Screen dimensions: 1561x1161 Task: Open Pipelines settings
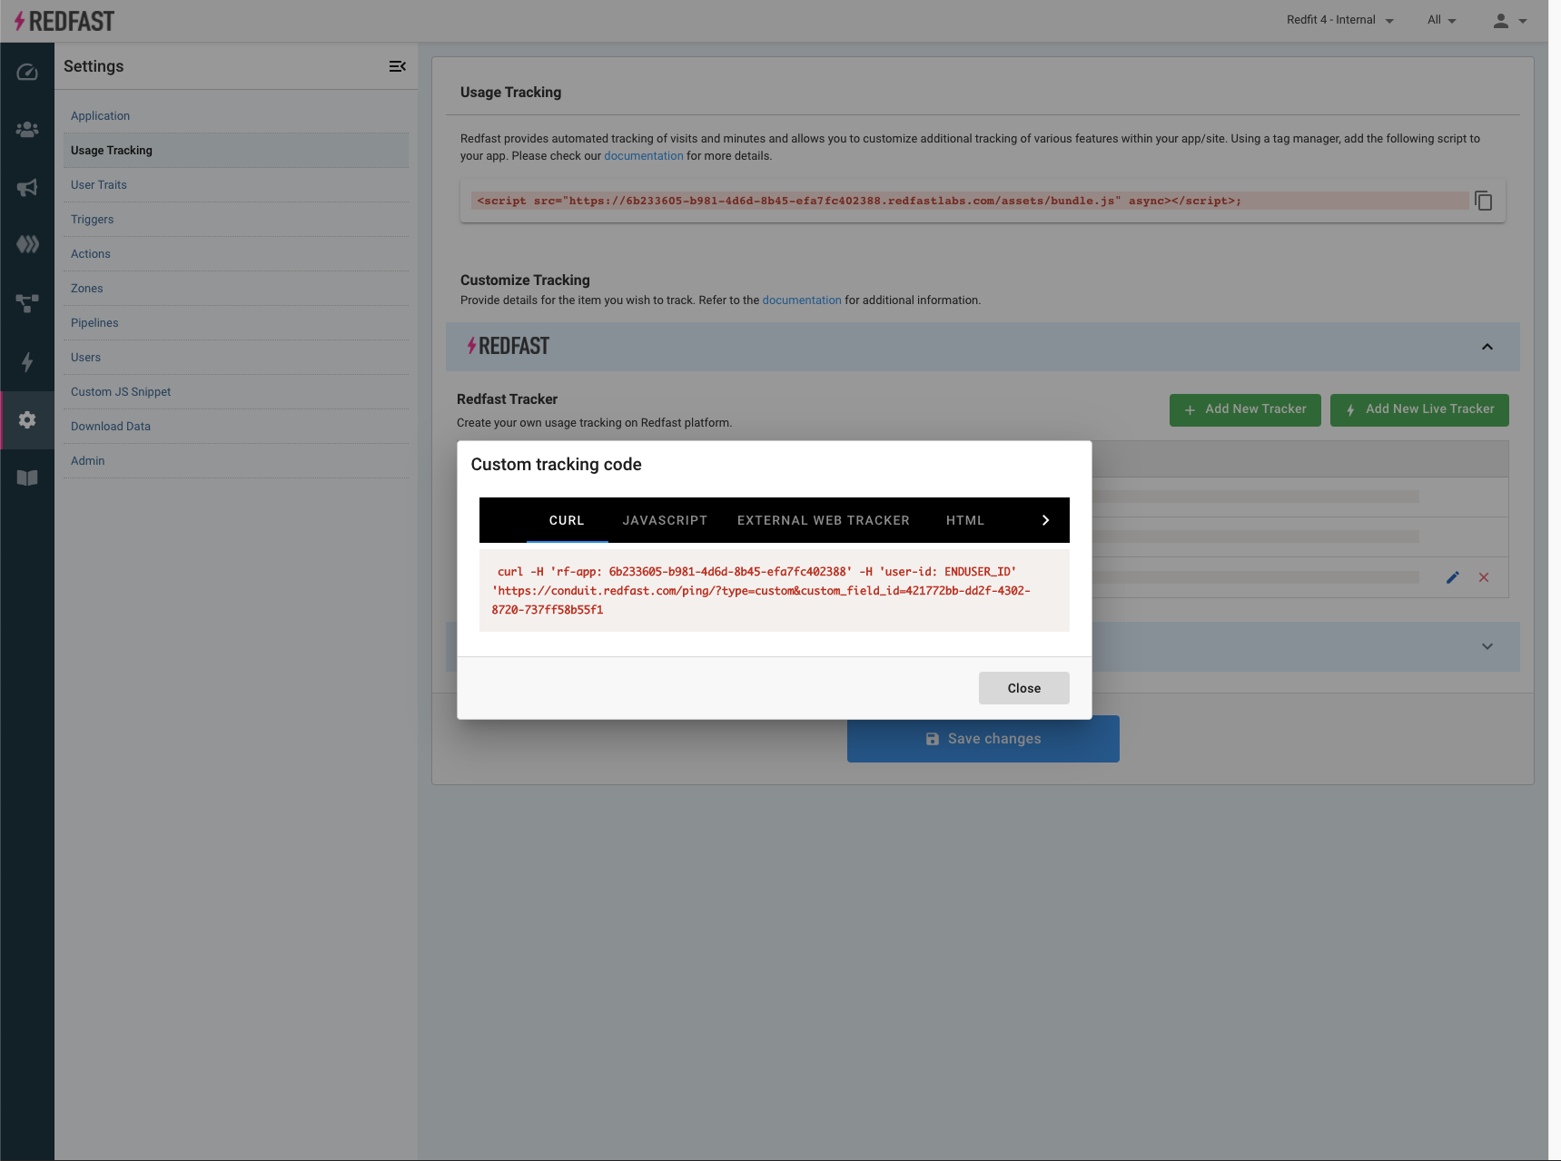(x=235, y=323)
